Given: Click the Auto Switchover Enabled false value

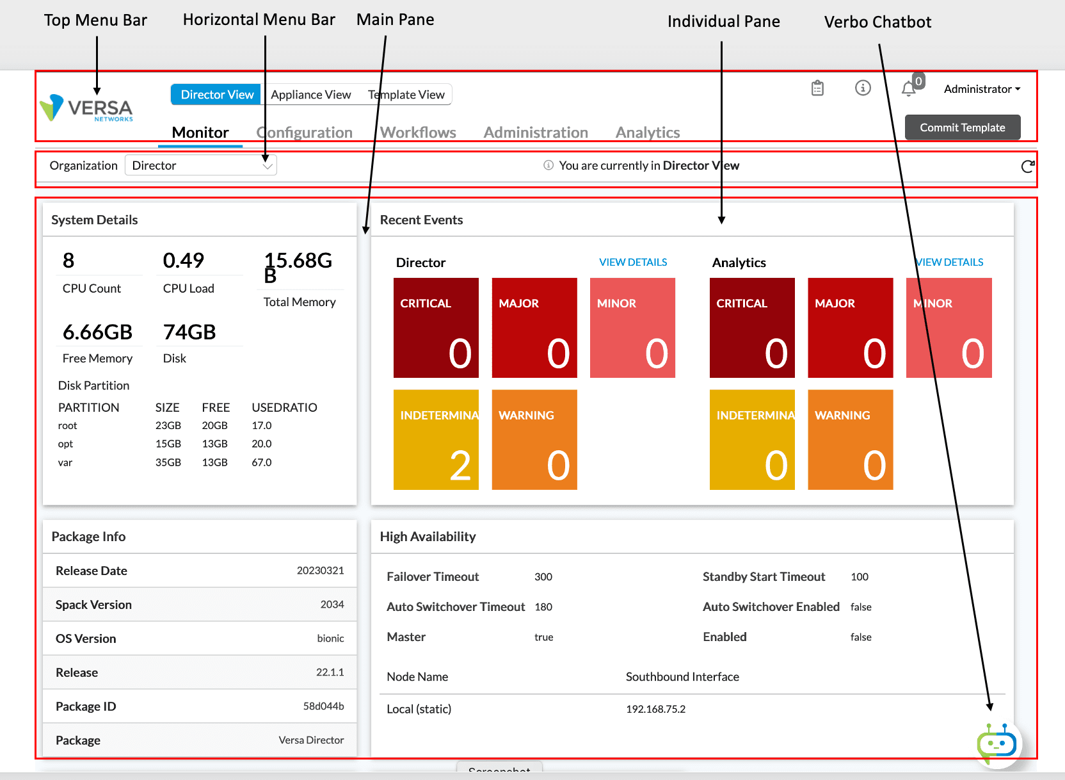Looking at the screenshot, I should (x=861, y=607).
